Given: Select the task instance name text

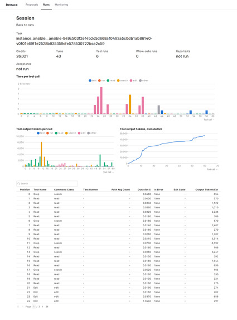Looking at the screenshot, I should (84, 41).
